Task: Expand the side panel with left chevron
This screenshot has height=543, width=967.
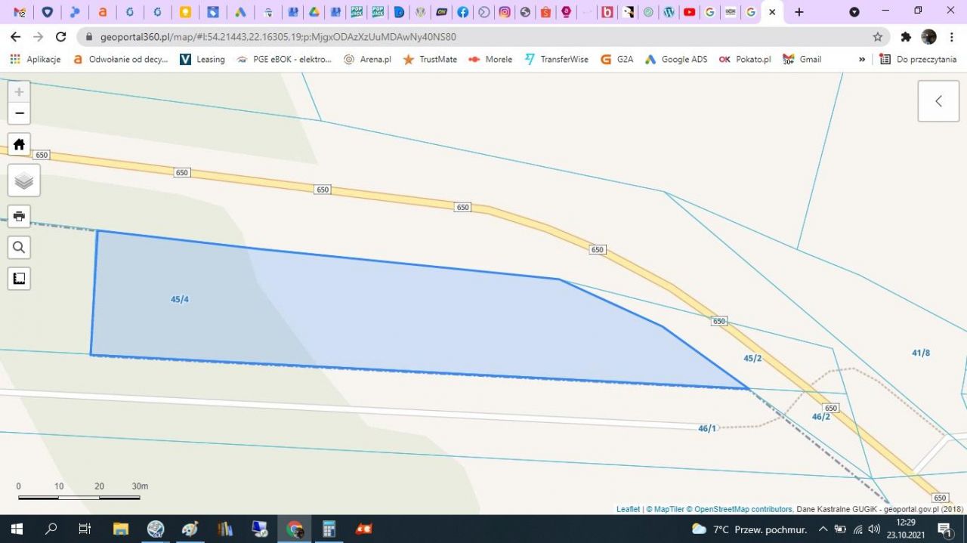Action: (938, 101)
